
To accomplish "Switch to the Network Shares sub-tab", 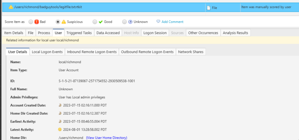I will click(x=191, y=52).
